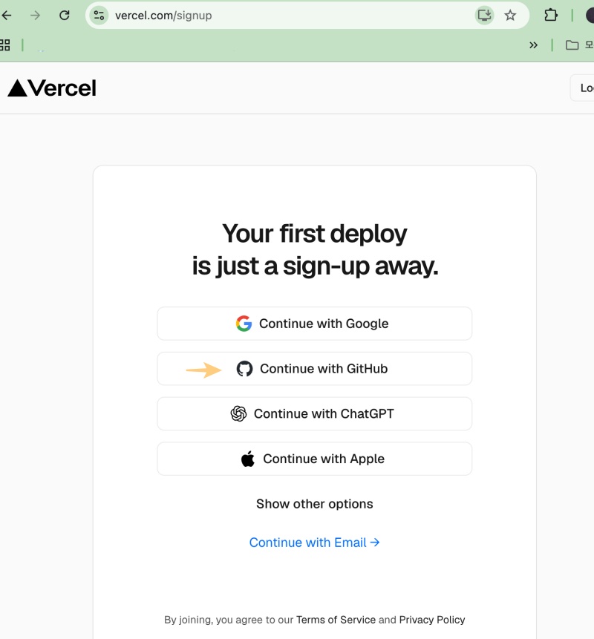Open the browser extensions puzzle icon

(551, 16)
